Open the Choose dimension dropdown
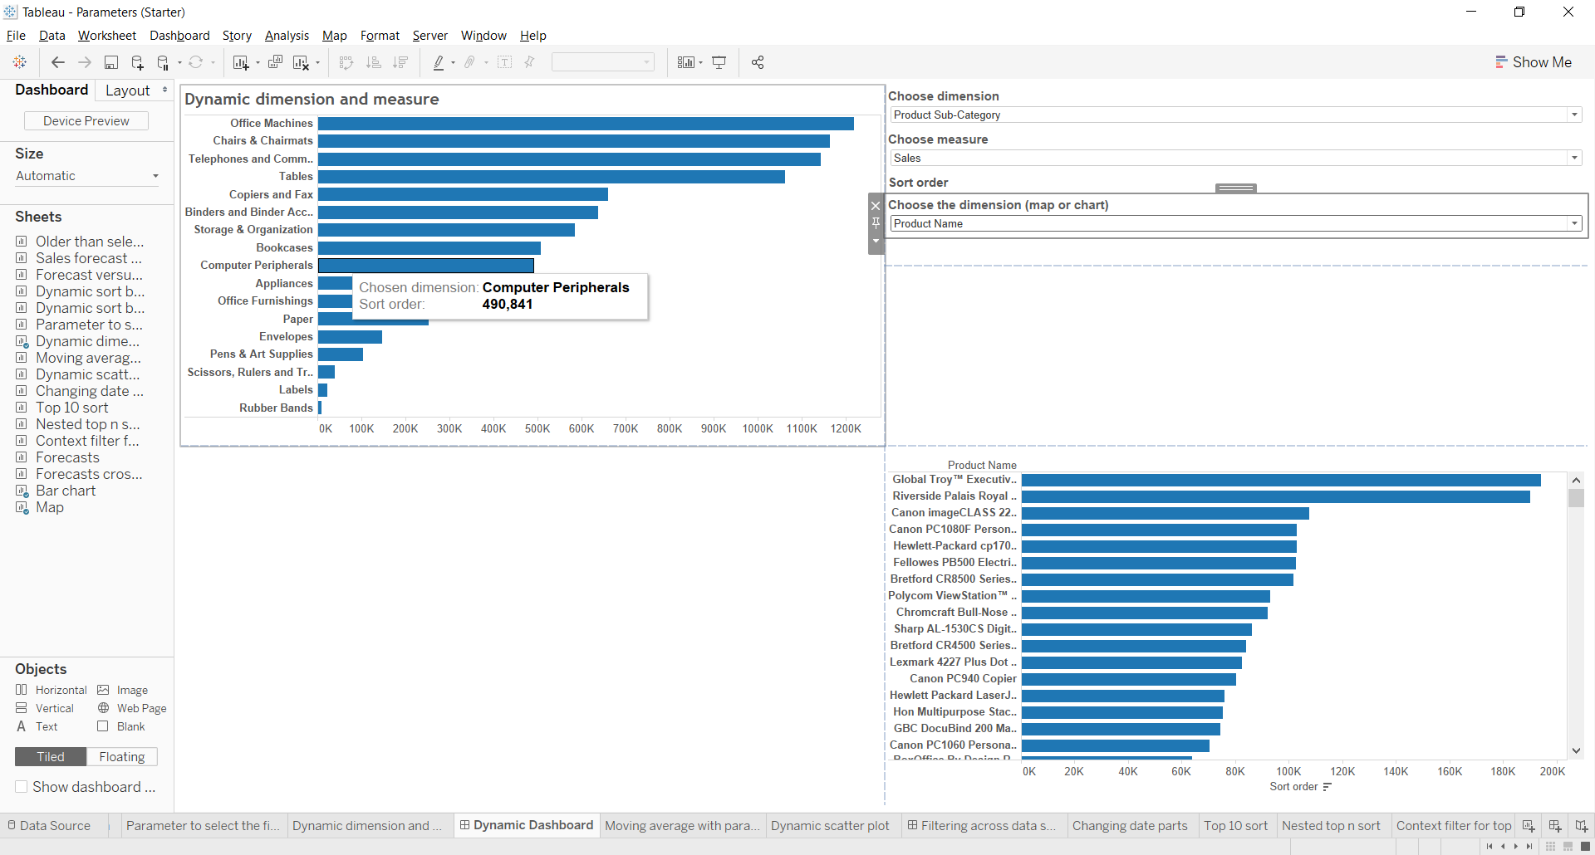 [1574, 115]
